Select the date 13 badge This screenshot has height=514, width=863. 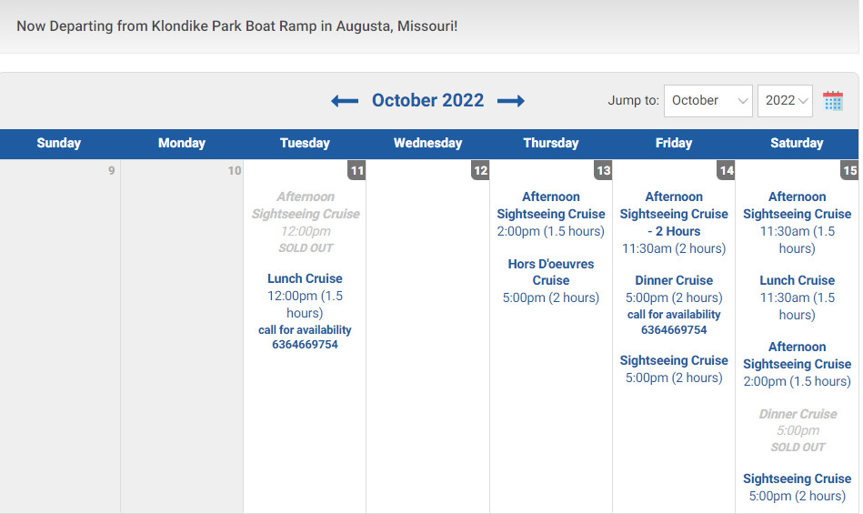[603, 170]
